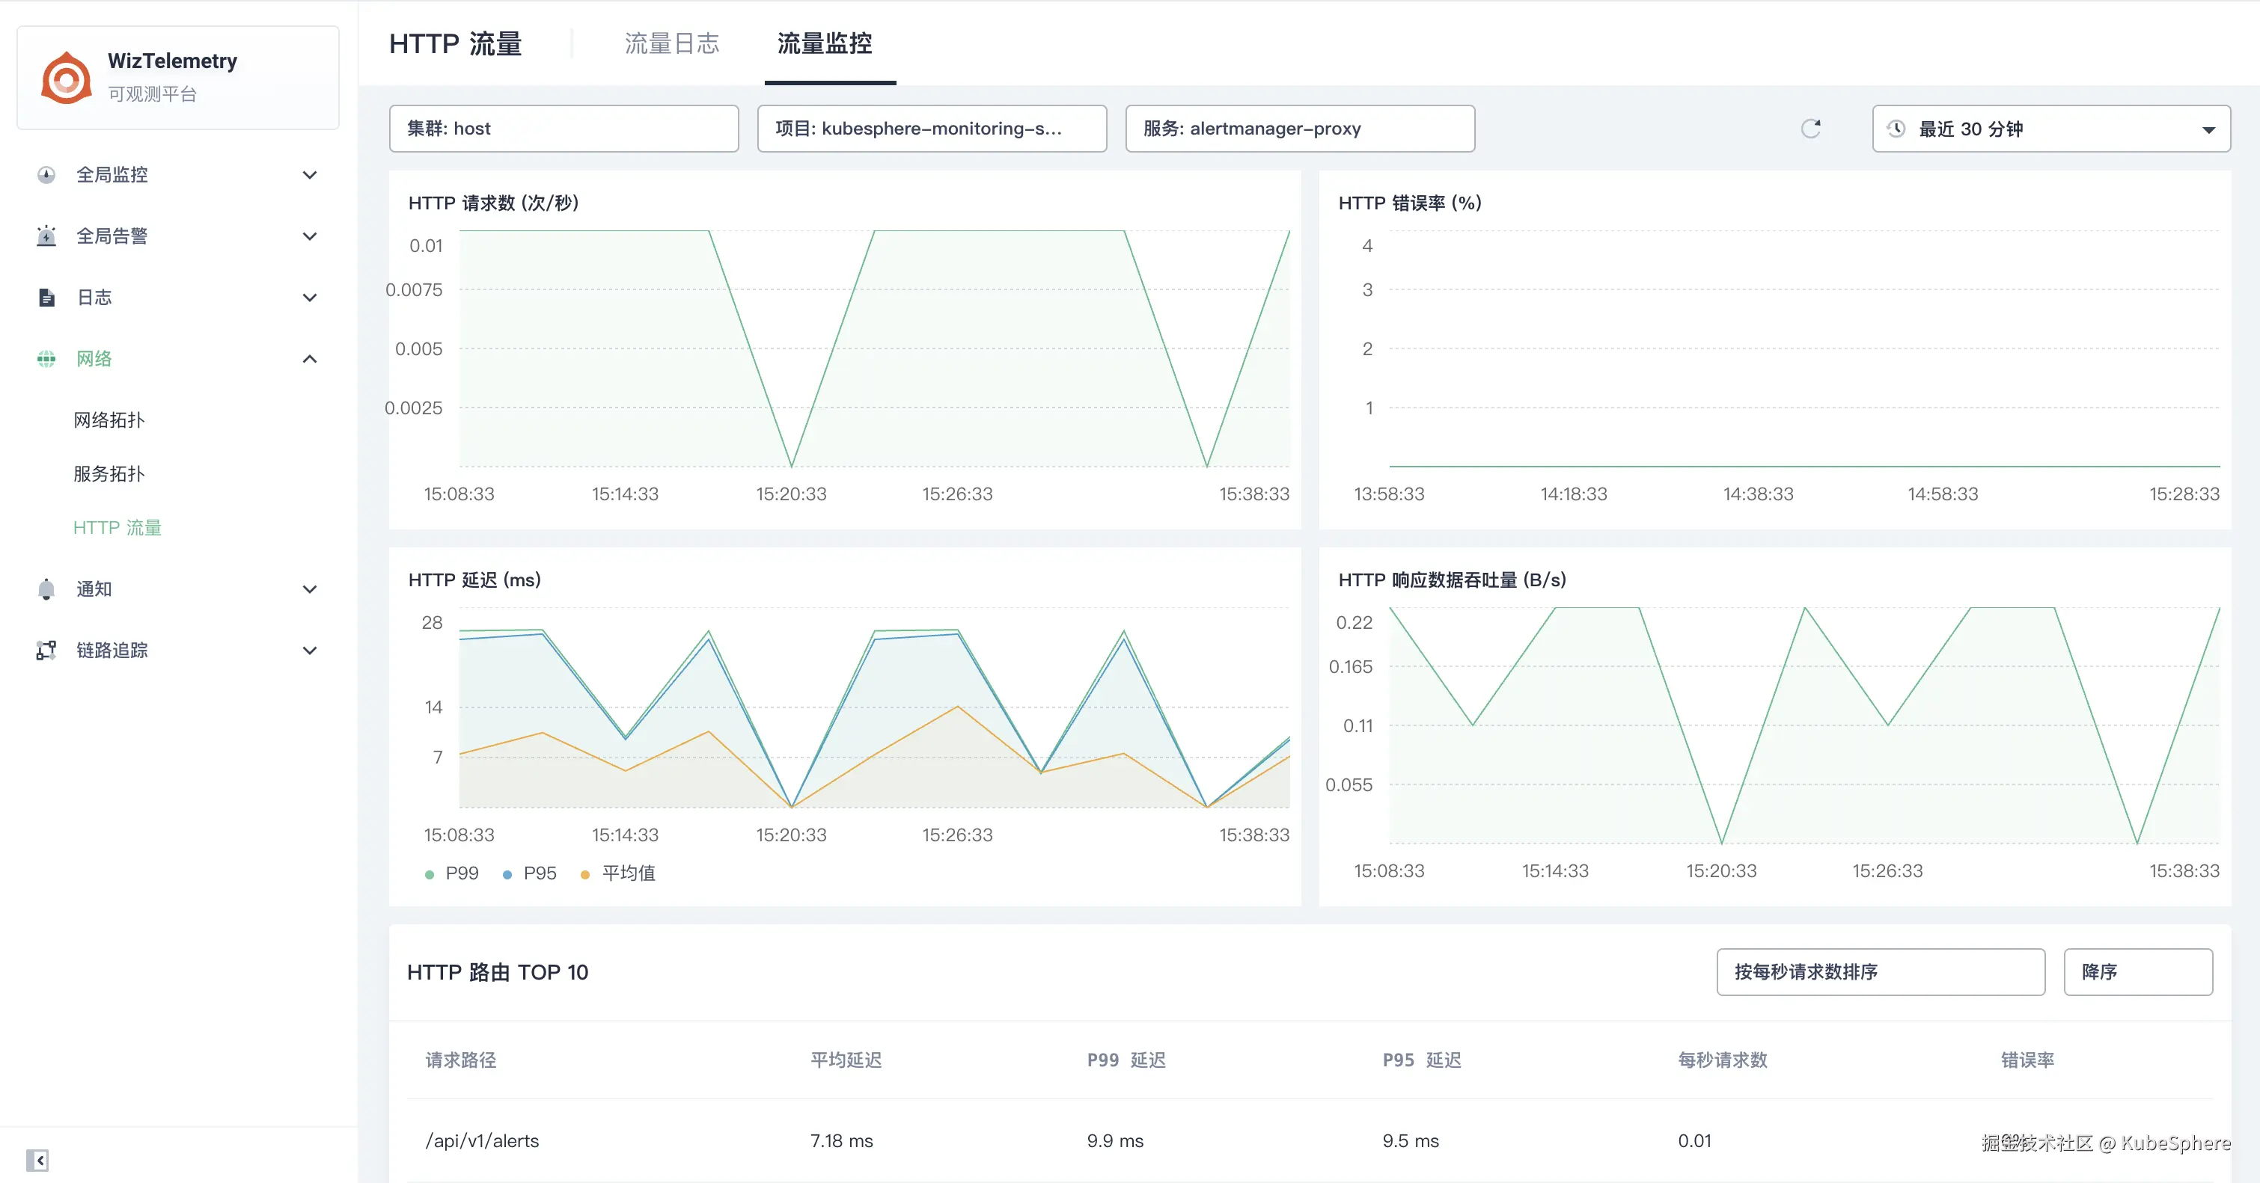Collapse the sidebar with bottom-left icon

(x=37, y=1161)
